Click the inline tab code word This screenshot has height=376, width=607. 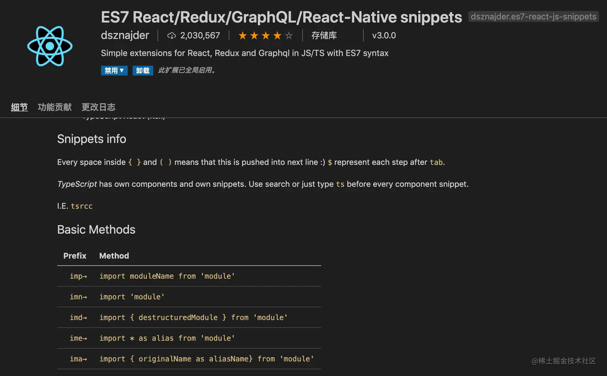tap(436, 162)
